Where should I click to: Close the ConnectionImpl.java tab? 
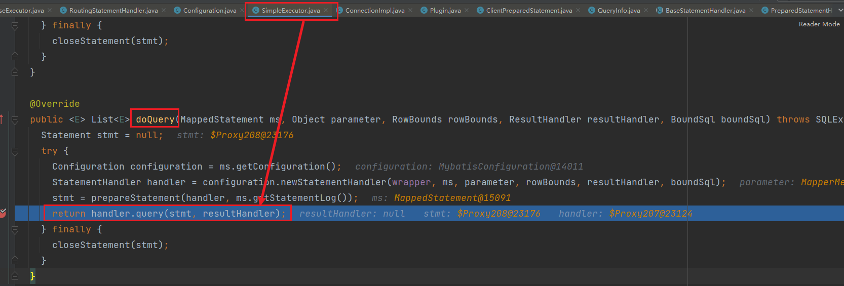coord(410,10)
